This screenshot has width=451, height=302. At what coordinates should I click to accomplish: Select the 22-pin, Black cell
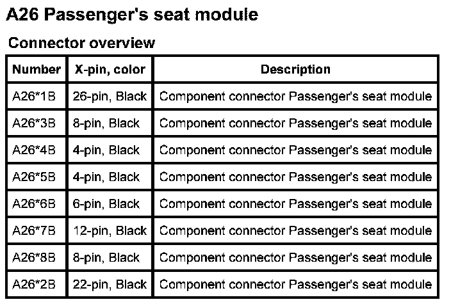click(110, 284)
